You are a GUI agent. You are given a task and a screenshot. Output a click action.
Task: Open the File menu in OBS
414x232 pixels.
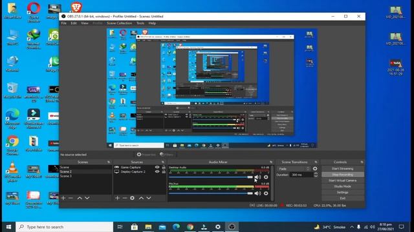tap(64, 23)
